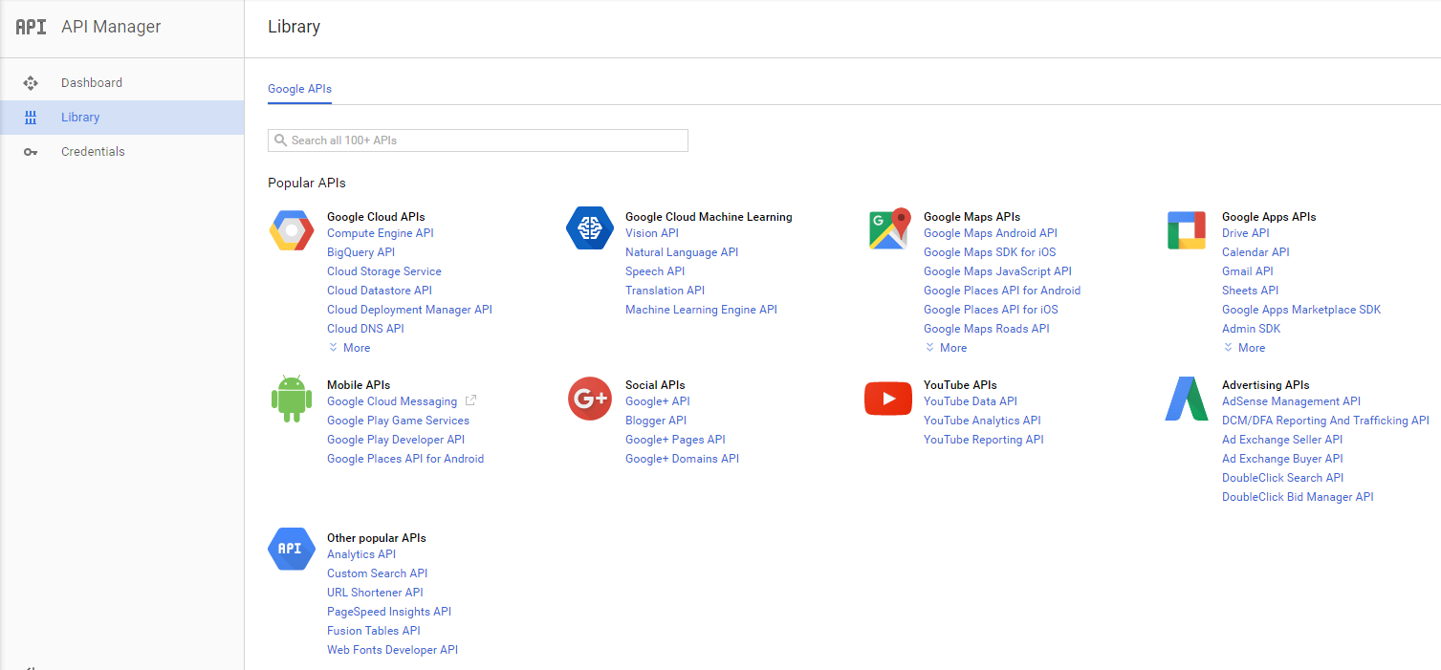
Task: Open Cloud Storage Service link
Action: [x=384, y=271]
